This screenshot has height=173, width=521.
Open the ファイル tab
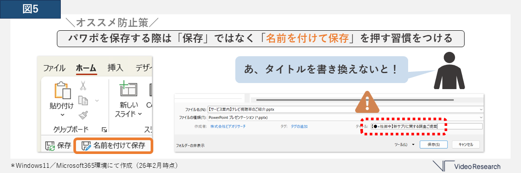(54, 68)
